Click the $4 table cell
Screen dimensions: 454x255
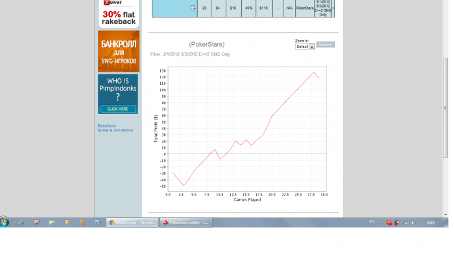click(x=218, y=8)
